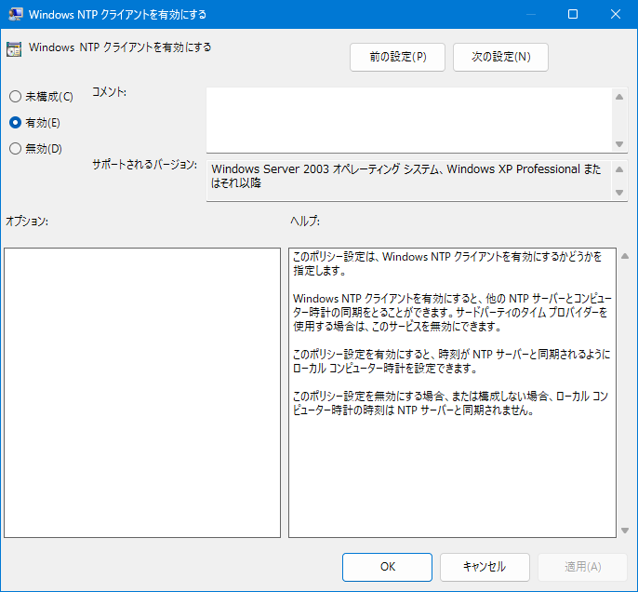Maximize the policy dialog window
This screenshot has width=638, height=592.
point(573,14)
